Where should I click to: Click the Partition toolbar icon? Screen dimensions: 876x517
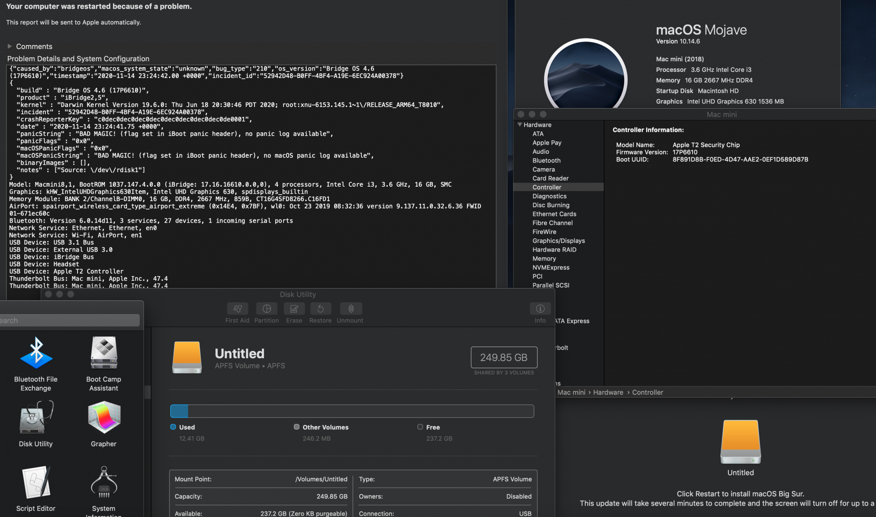(266, 309)
